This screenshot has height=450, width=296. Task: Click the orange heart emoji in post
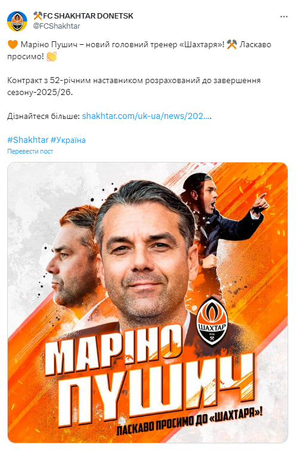13,44
